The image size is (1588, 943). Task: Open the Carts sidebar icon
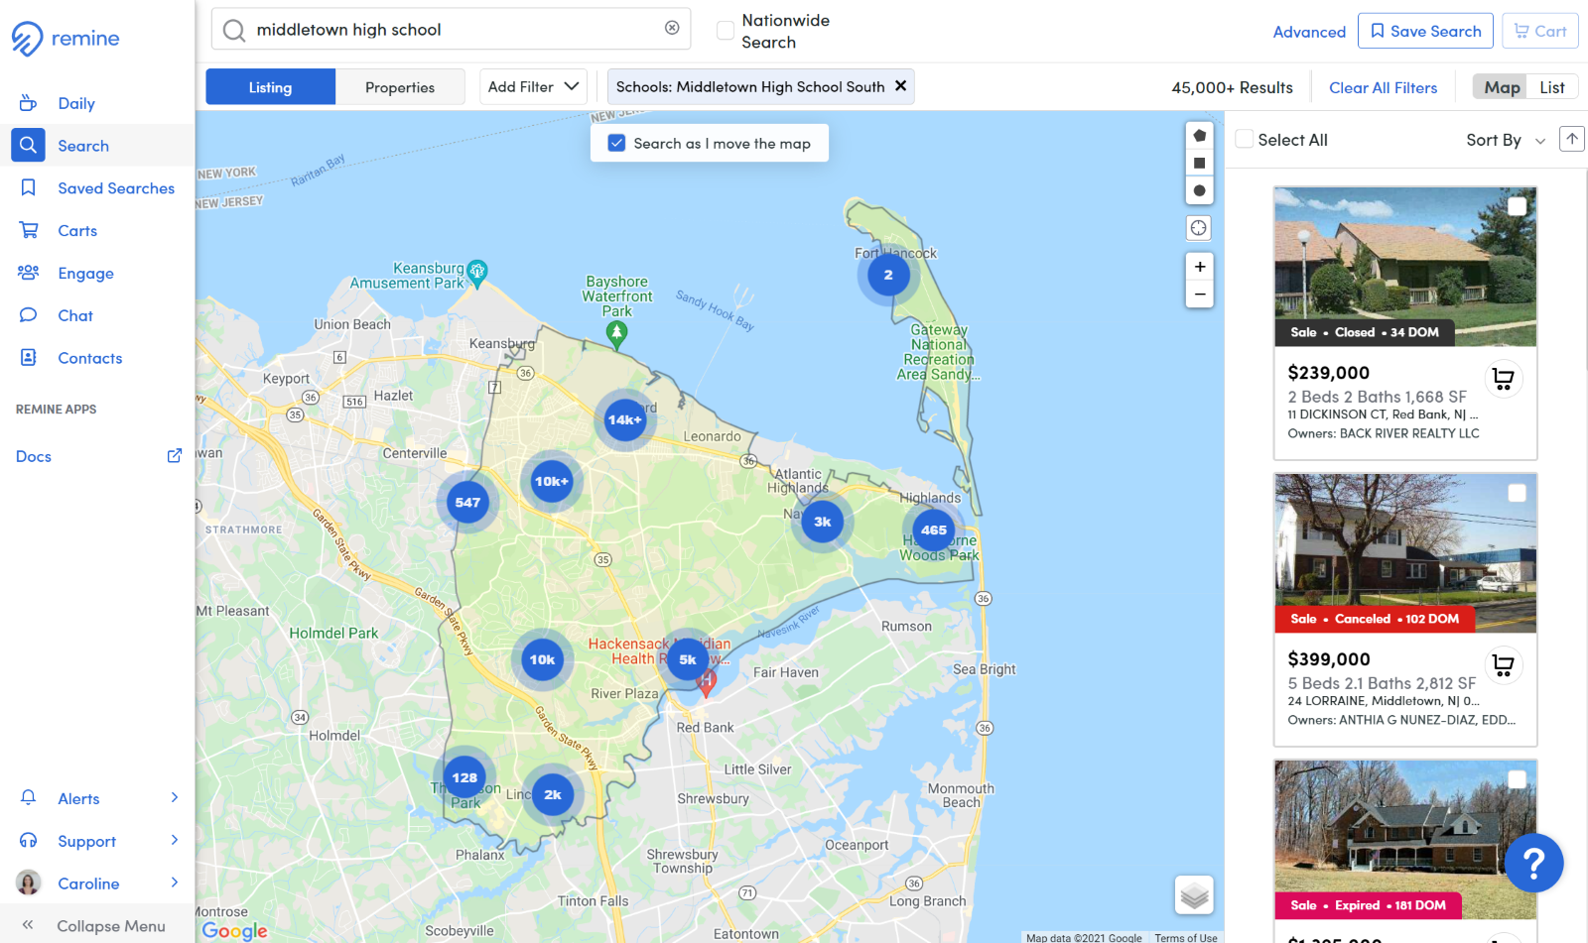(x=28, y=230)
